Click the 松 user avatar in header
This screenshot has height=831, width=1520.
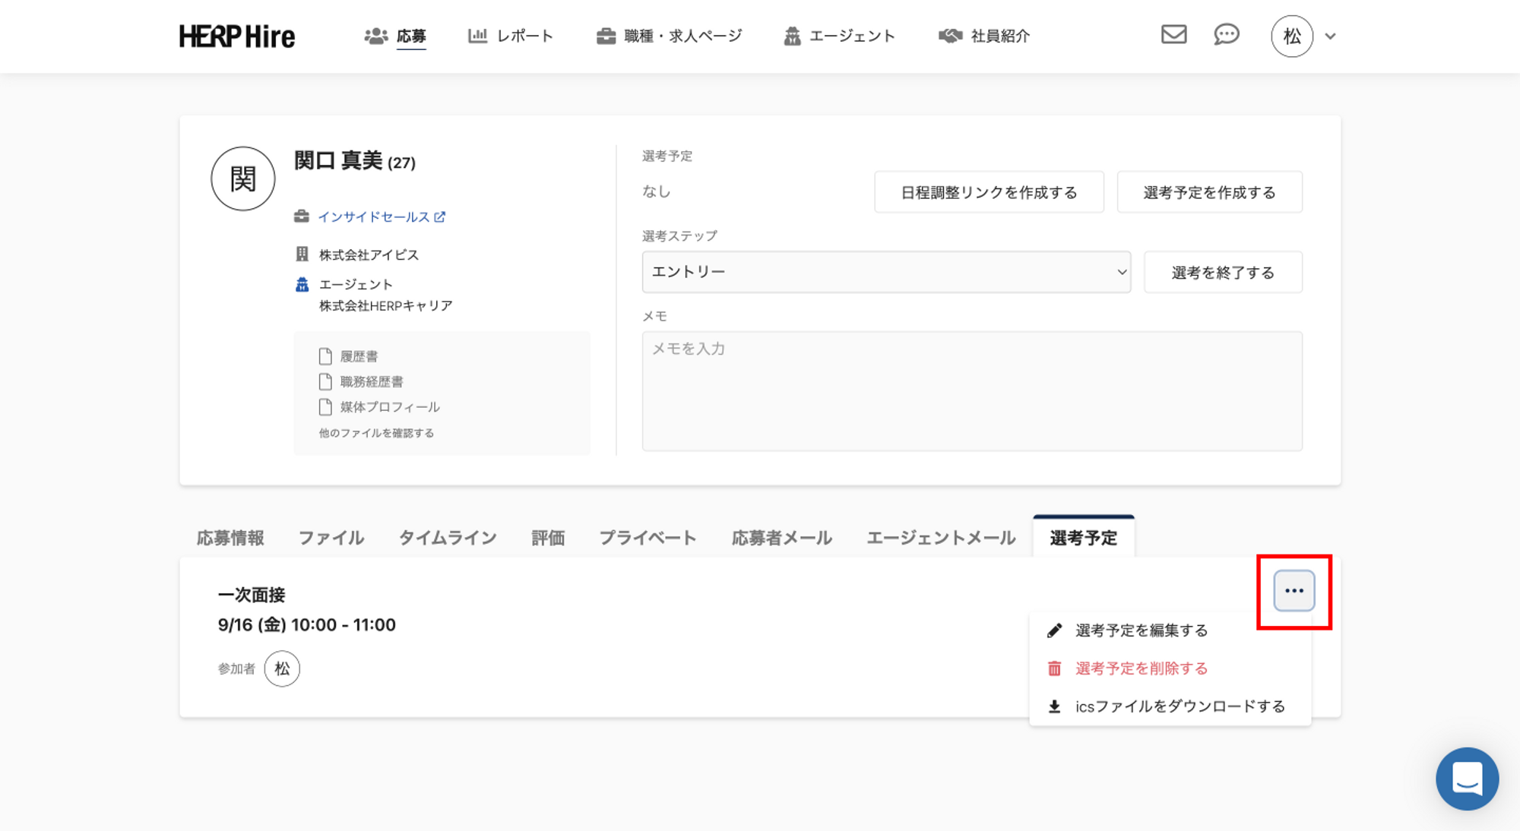click(1291, 36)
